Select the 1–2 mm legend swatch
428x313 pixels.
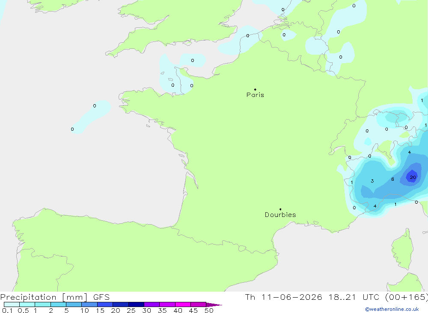(42, 304)
